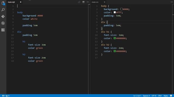Click the errors count icon in the status bar
Image resolution: width=174 pixels, height=97 pixels.
tap(3, 96)
